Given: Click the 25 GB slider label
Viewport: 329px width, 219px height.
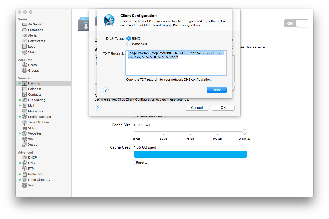Looking at the screenshot, I should [136, 139].
